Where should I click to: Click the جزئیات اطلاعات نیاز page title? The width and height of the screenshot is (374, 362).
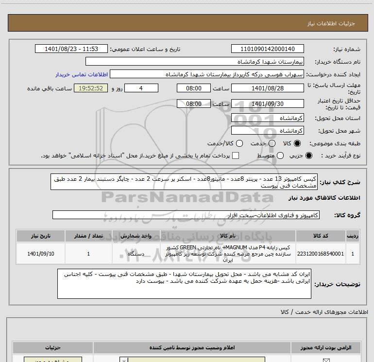coord(331,23)
